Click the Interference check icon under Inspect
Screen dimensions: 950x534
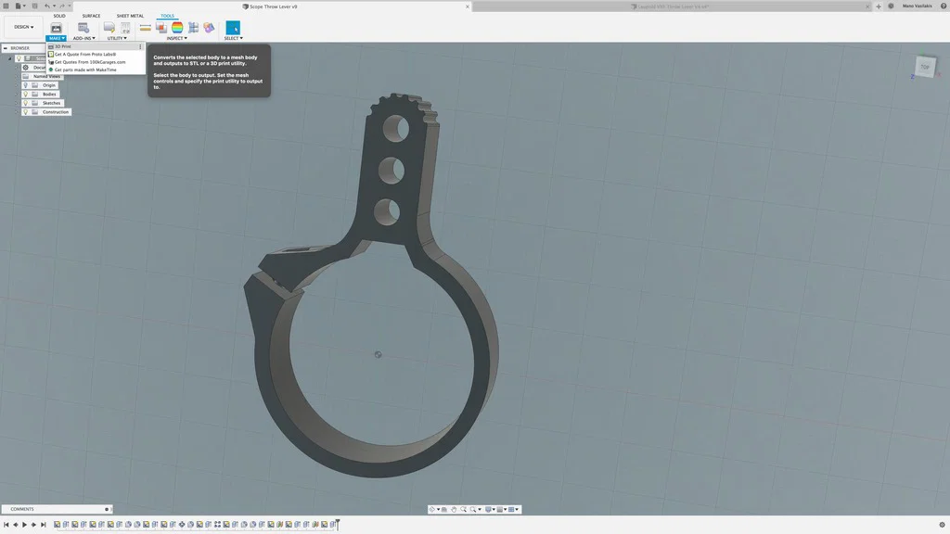tap(161, 27)
